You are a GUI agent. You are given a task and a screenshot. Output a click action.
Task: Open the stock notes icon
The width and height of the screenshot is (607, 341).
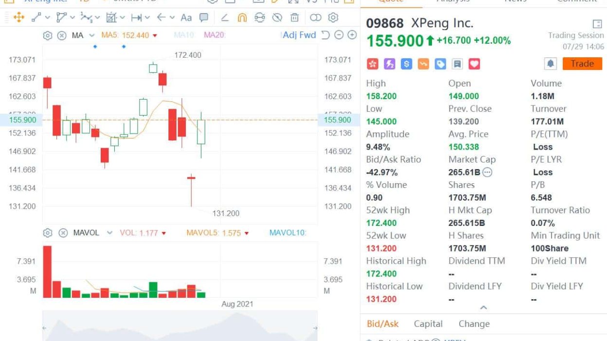pos(457,64)
